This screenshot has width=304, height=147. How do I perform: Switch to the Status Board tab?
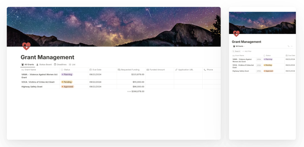point(44,65)
